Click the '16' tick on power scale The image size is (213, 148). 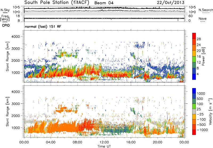coord(199,57)
